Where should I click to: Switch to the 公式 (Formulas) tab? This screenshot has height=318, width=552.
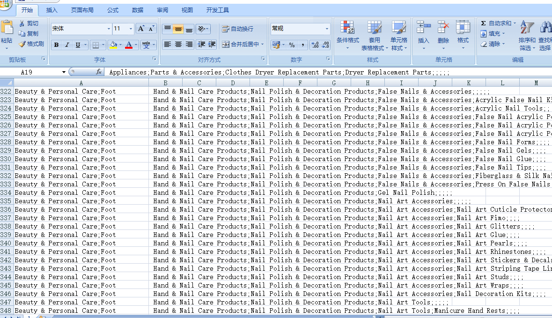coord(113,10)
